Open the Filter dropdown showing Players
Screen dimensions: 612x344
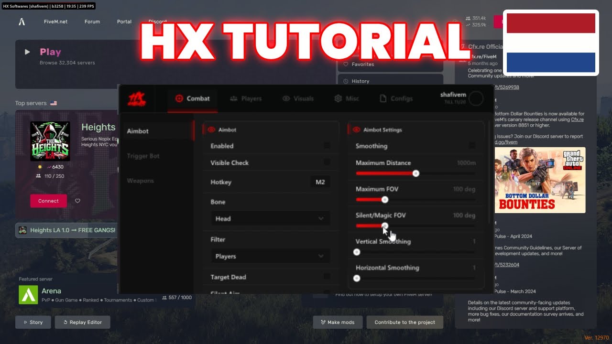270,257
